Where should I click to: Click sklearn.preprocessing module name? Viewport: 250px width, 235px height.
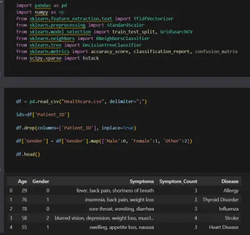coord(57,25)
